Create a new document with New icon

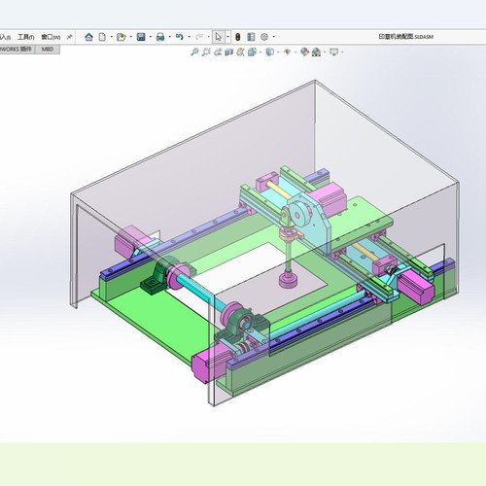[102, 37]
